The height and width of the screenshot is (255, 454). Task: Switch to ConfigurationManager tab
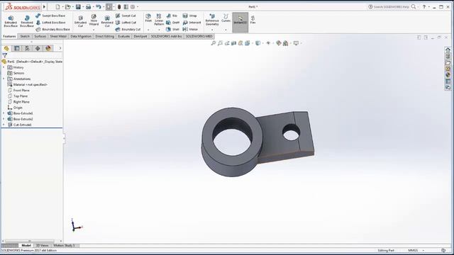click(x=27, y=48)
